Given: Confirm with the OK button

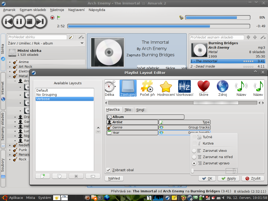Looking at the screenshot, I should click(x=207, y=178).
